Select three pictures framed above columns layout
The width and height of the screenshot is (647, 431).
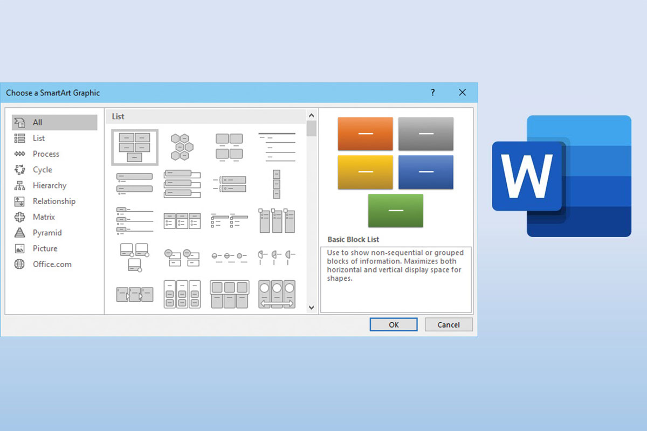click(x=229, y=294)
